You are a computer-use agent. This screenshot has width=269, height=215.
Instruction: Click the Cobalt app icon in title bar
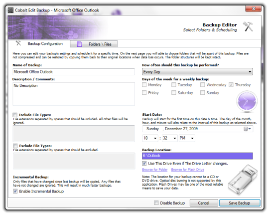pyautogui.click(x=10, y=10)
